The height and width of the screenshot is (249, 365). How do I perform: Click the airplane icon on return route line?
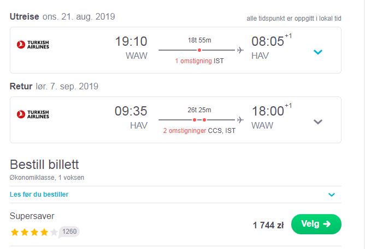(x=240, y=120)
